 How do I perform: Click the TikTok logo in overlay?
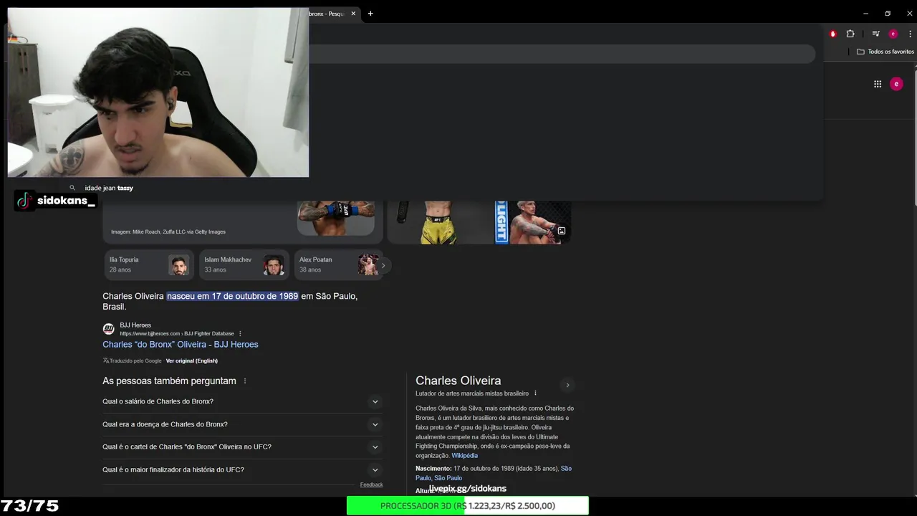click(24, 201)
